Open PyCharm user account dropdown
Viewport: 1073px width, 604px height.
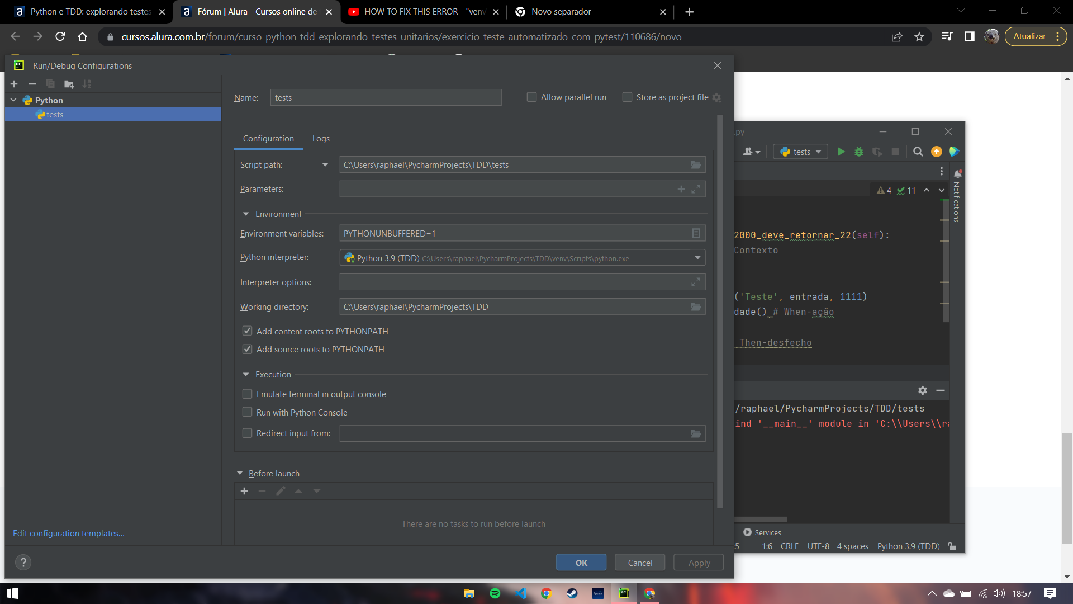(x=751, y=152)
